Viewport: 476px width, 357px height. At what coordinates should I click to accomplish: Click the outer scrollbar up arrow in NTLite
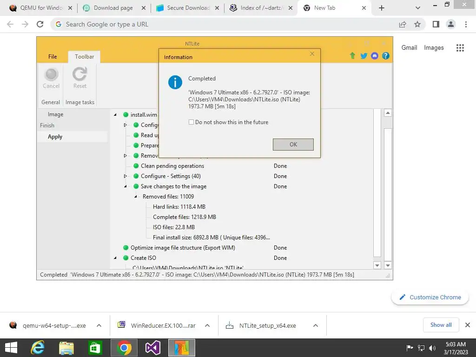(388, 113)
